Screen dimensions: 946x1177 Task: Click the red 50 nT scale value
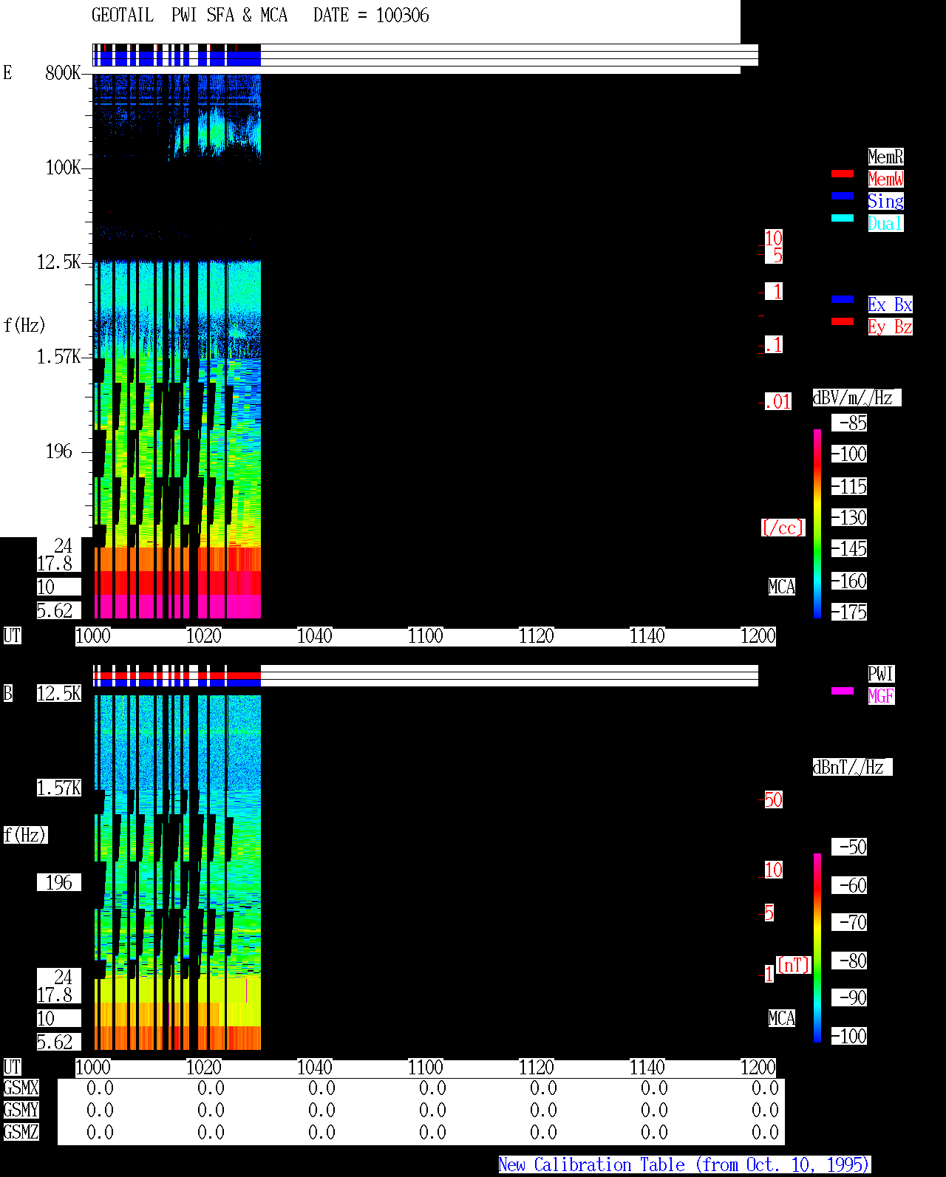[x=773, y=799]
